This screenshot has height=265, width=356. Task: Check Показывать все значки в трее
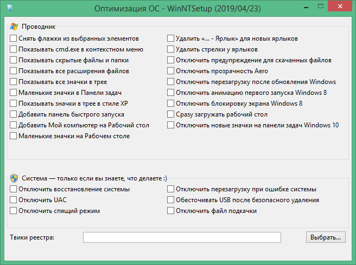13,82
